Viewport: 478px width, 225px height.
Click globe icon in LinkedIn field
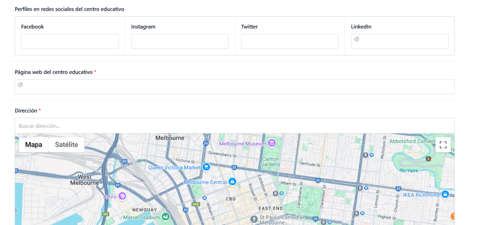[357, 39]
